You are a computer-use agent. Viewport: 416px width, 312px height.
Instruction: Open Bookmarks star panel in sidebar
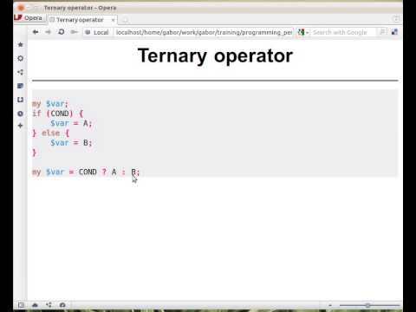[20, 44]
